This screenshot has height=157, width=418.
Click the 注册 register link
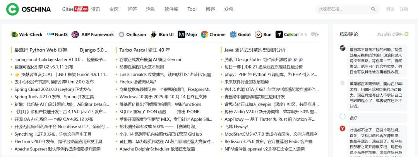coord(404,9)
